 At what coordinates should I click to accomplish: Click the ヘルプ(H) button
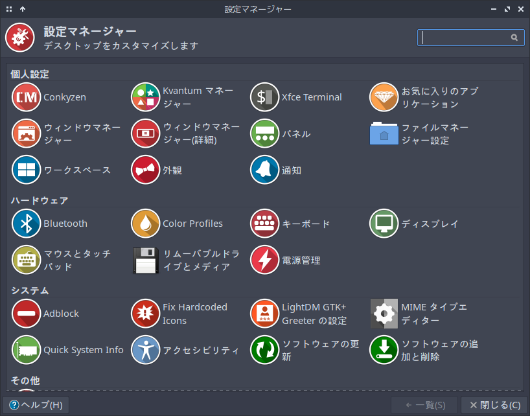click(x=36, y=405)
